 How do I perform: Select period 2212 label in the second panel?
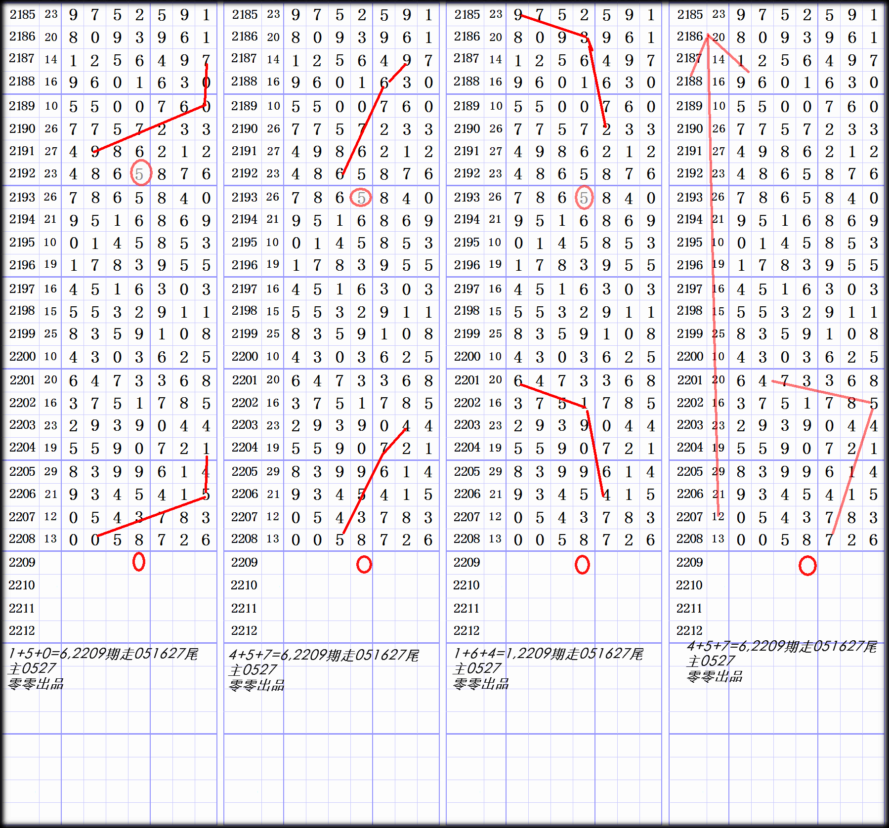pos(245,630)
